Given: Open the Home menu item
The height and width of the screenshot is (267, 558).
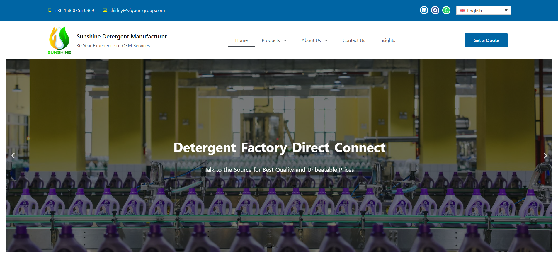Looking at the screenshot, I should point(241,40).
